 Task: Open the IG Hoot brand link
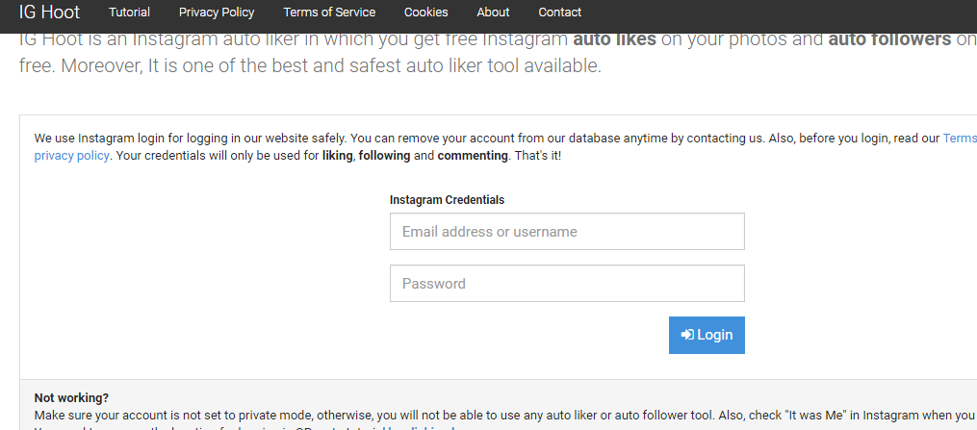point(49,12)
